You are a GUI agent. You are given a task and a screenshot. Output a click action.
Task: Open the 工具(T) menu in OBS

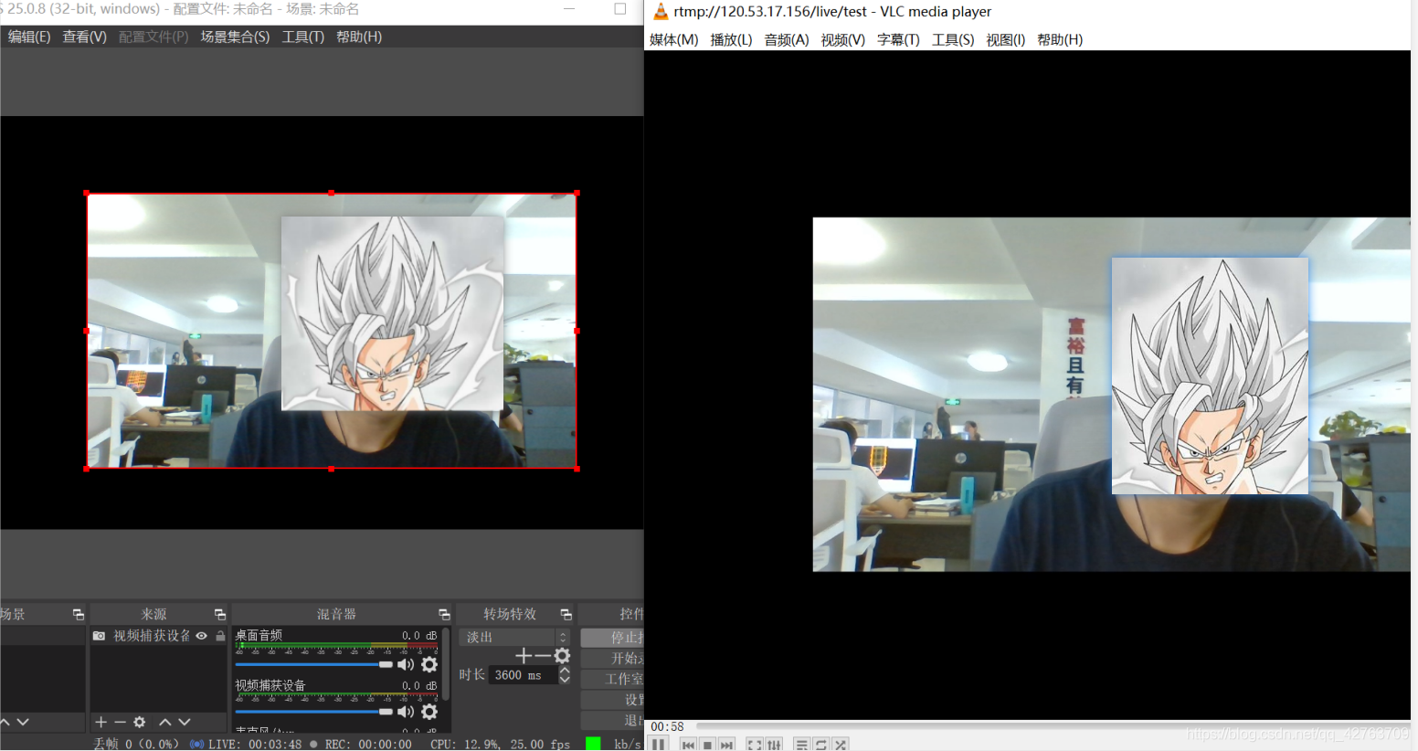(x=302, y=37)
